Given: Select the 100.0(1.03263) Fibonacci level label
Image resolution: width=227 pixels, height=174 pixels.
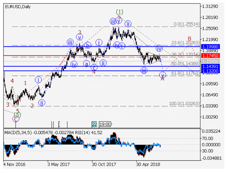Looking at the screenshot, I should click(184, 104).
